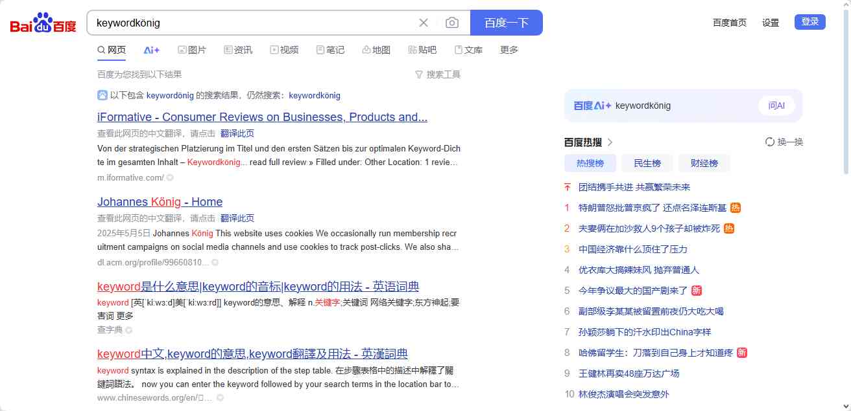Open the dl.acm.org profile source link
Image resolution: width=851 pixels, height=411 pixels.
153,262
